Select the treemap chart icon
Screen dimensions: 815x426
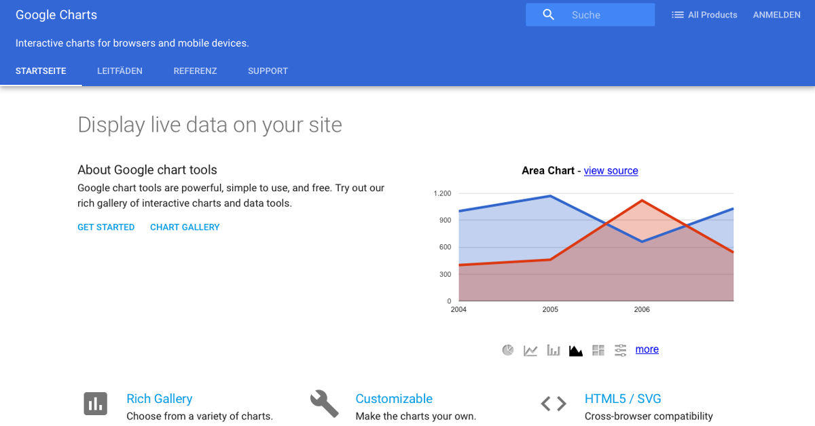598,350
